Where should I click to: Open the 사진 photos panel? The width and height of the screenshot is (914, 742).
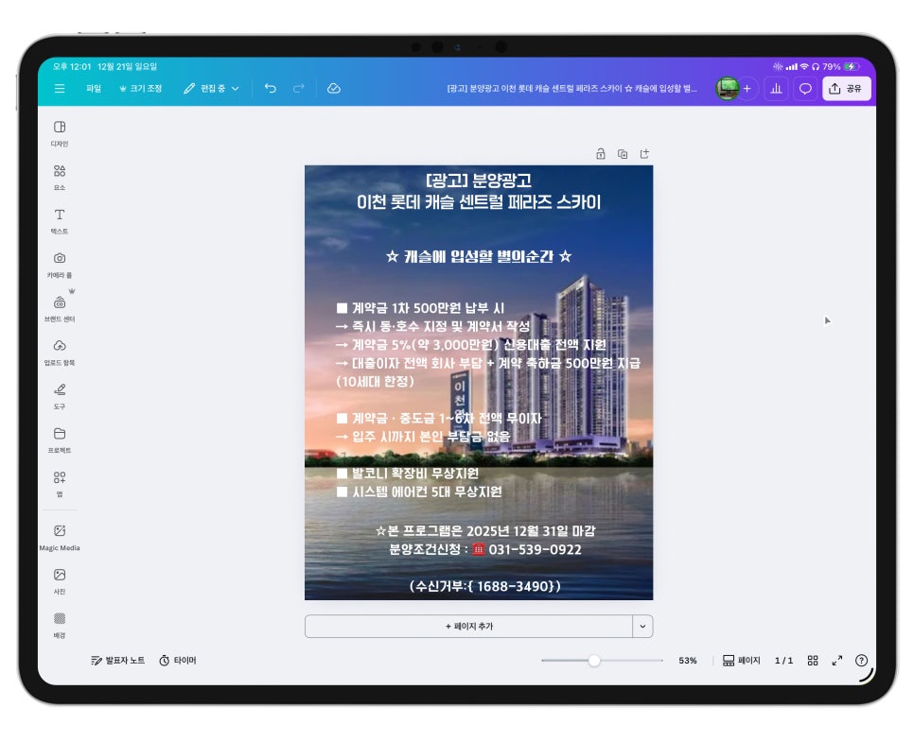tap(60, 580)
